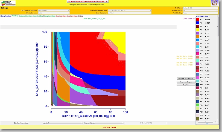The width and height of the screenshot is (222, 132).
Task: Switch to the QueryTemplate tab
Action: click(x=6, y=16)
